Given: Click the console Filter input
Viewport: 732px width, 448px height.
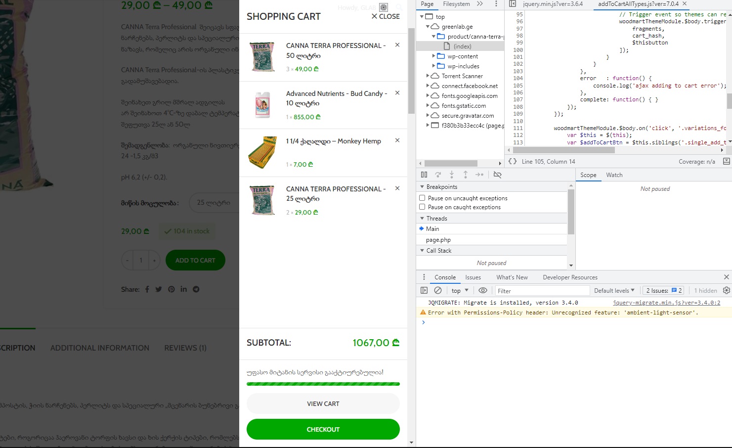Looking at the screenshot, I should (x=543, y=291).
